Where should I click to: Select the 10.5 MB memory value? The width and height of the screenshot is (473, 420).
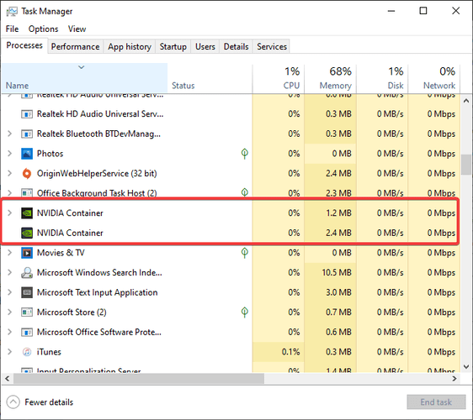point(337,273)
